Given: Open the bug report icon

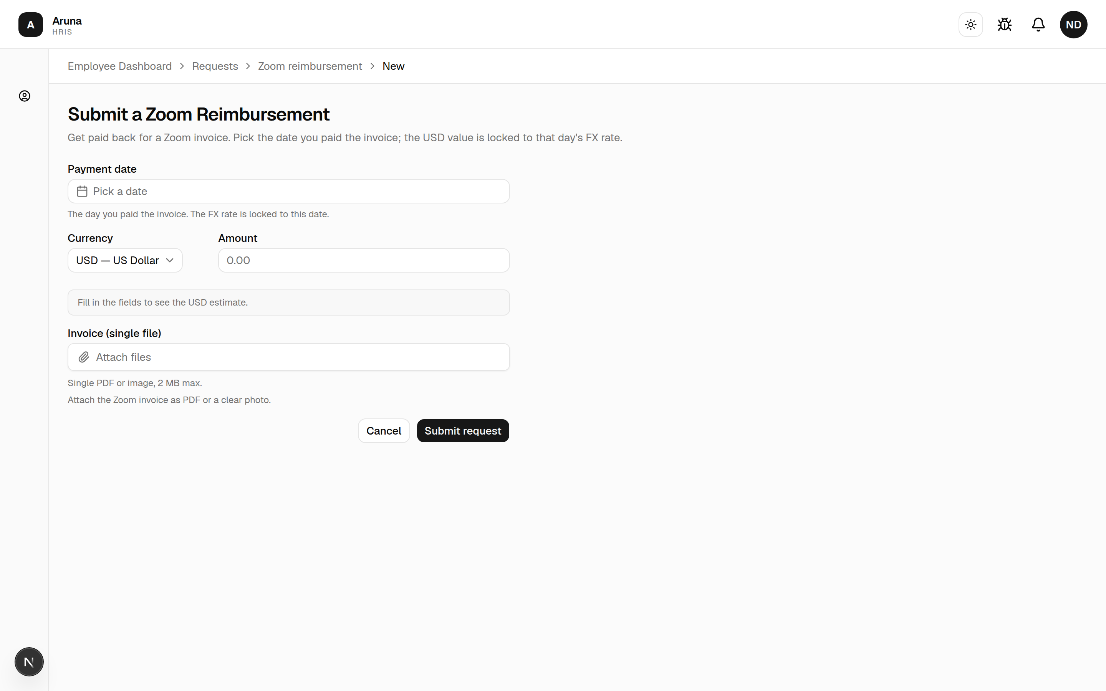Looking at the screenshot, I should pyautogui.click(x=1005, y=25).
